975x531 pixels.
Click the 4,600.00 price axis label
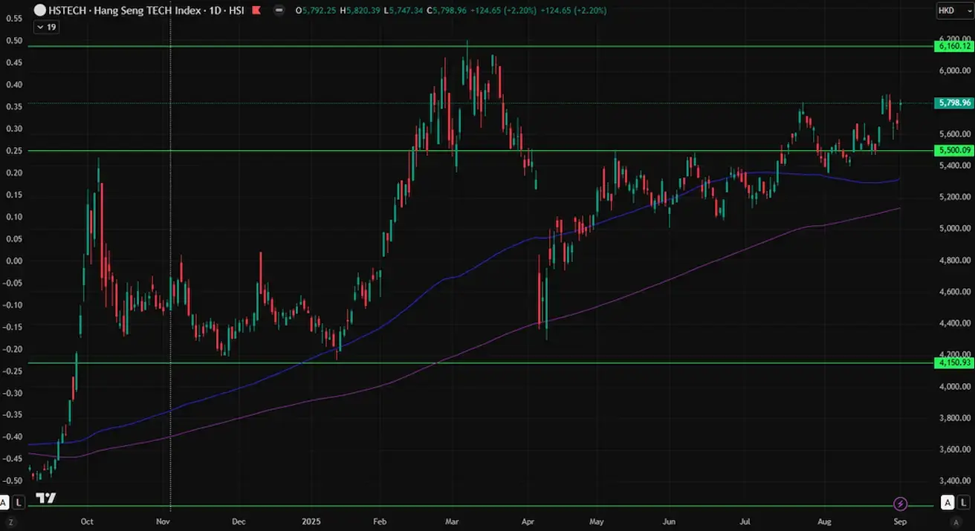954,292
